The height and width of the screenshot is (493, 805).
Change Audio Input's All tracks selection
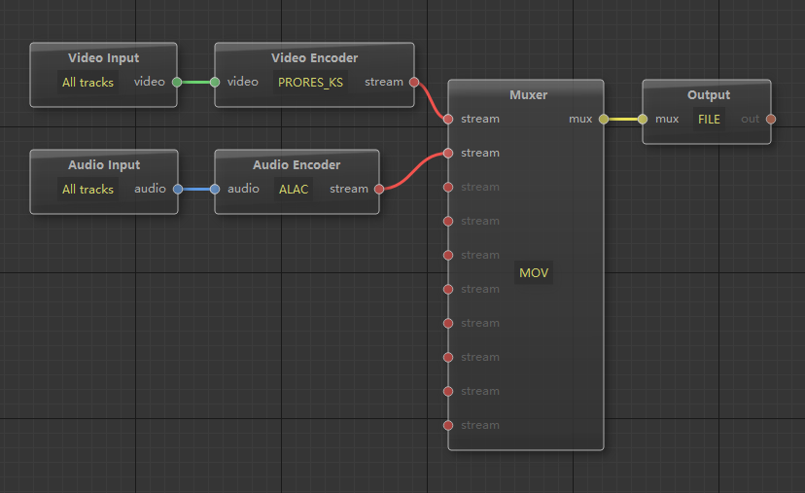(87, 190)
